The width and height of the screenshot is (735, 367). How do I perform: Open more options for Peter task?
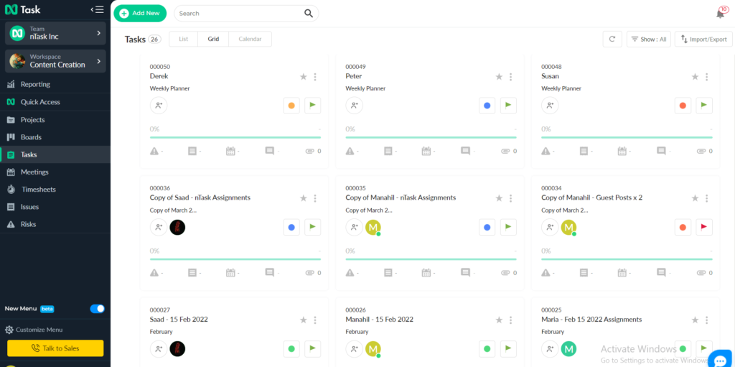click(x=511, y=77)
